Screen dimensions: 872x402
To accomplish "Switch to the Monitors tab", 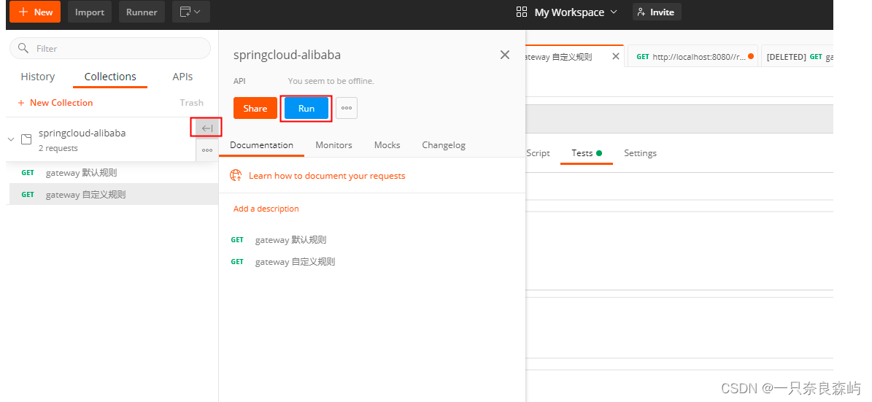I will 333,145.
